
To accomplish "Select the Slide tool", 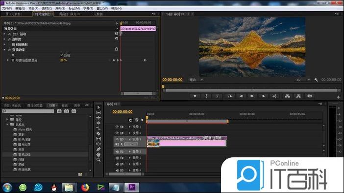I will pyautogui.click(x=98, y=144).
